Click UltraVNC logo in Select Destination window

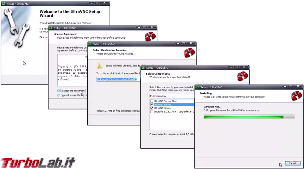click(189, 53)
